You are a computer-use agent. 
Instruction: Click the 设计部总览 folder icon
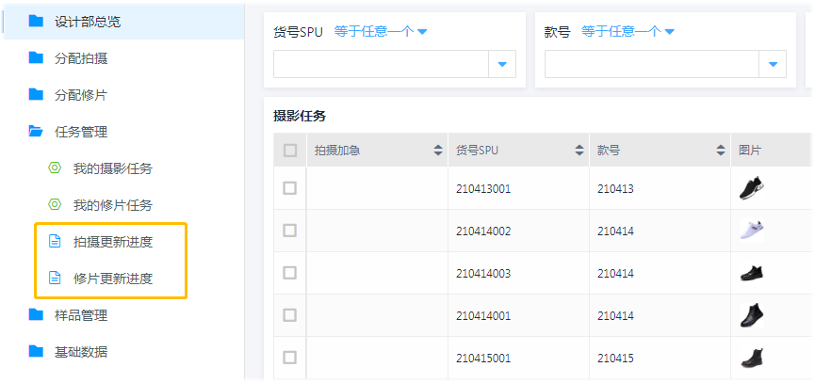[36, 21]
